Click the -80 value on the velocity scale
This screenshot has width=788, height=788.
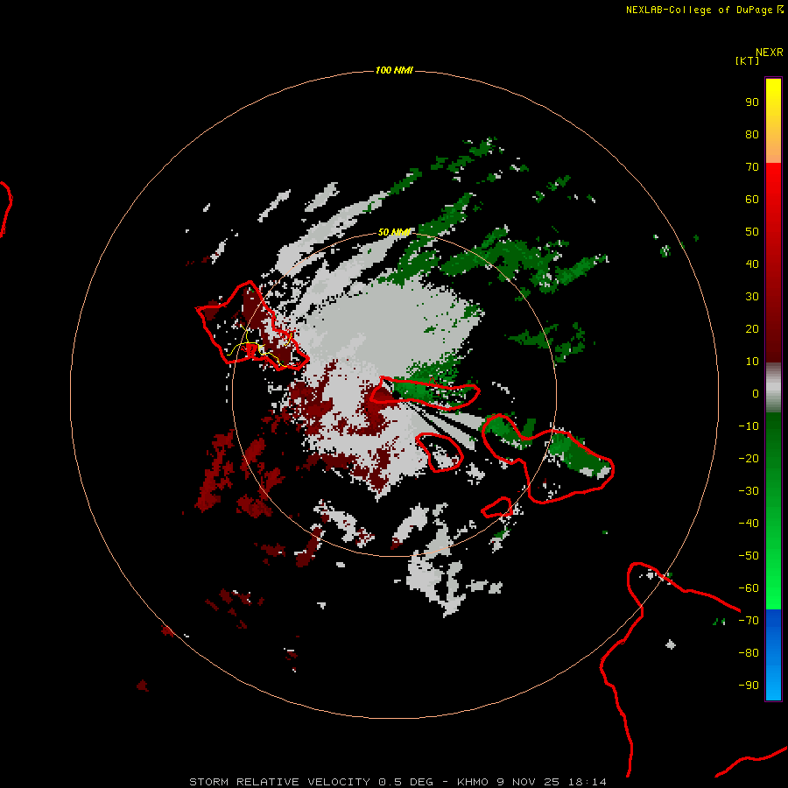(x=749, y=653)
